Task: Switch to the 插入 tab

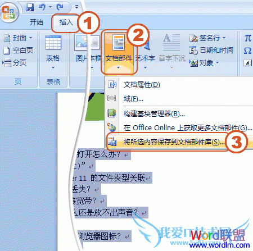Action: click(x=66, y=22)
